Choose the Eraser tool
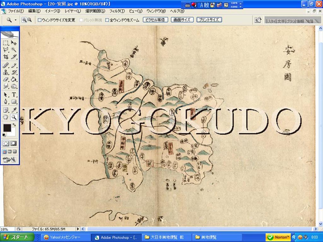This screenshot has width=323, height=242. click(x=6, y=79)
